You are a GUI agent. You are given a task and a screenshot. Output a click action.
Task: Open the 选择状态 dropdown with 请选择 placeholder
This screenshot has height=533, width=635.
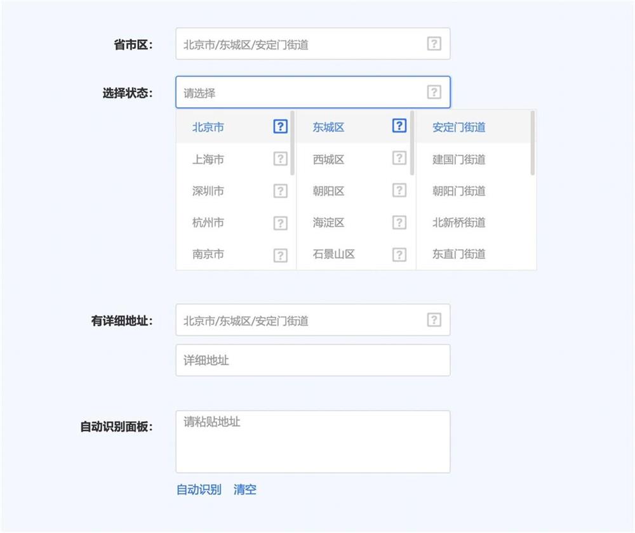pos(298,93)
